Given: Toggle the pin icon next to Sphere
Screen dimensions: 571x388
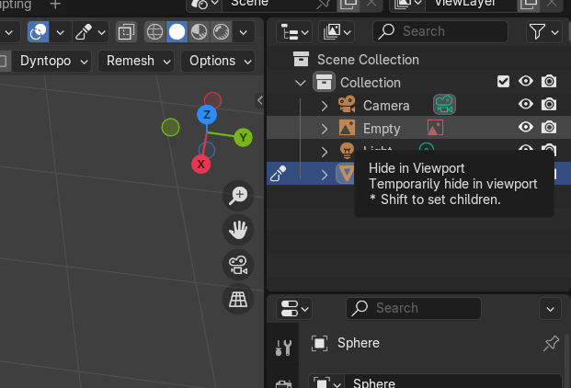Looking at the screenshot, I should pyautogui.click(x=551, y=343).
